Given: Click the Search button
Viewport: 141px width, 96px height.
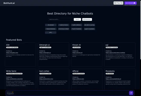Looking at the screenshot, I should [x=77, y=19].
